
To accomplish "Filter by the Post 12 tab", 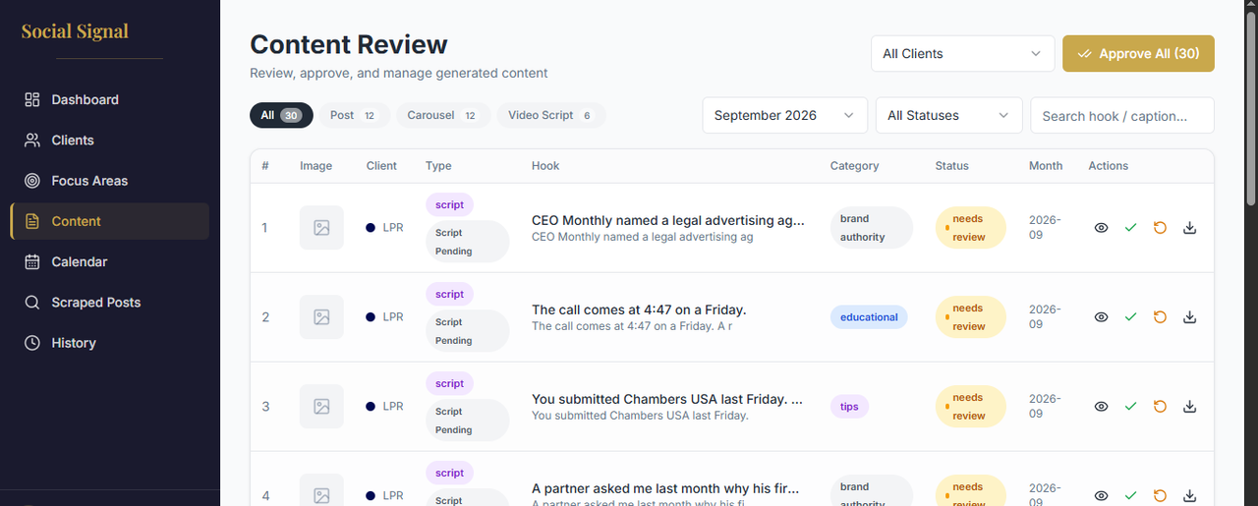I will pos(354,115).
